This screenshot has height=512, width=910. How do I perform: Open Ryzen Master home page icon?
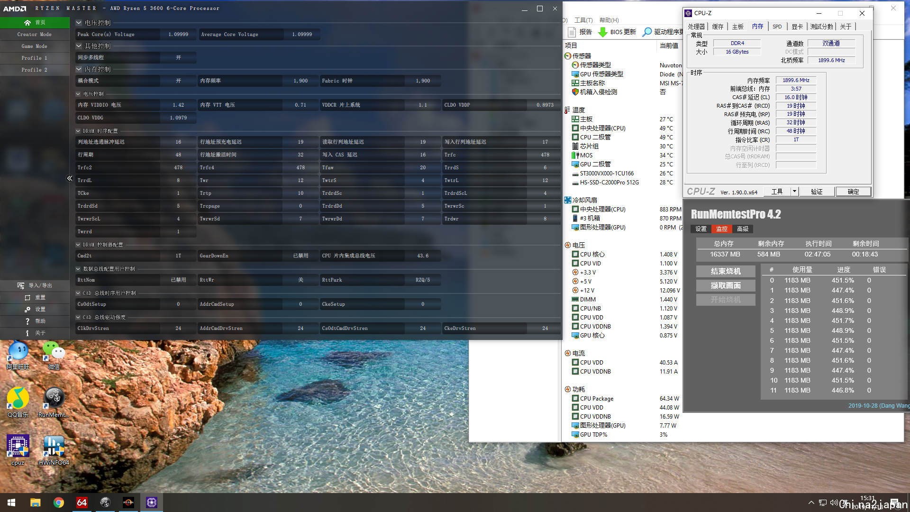click(27, 23)
